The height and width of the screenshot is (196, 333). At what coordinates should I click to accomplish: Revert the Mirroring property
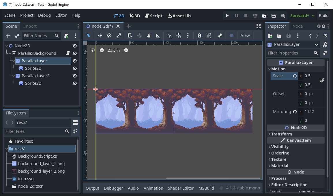coord(295,112)
